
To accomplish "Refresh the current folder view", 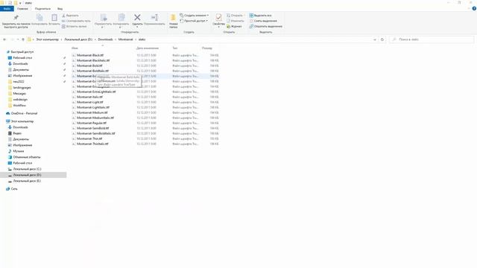I will click(382, 39).
